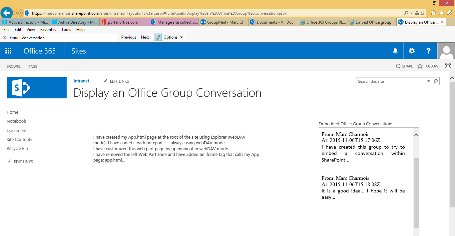Viewport: 455px width, 236px height.
Task: Click 'Embedded Office Group Conversation:' label
Action: [355, 124]
